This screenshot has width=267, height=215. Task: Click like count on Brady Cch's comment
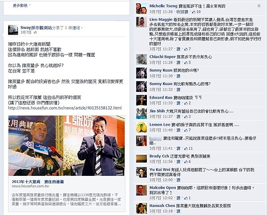187,161
